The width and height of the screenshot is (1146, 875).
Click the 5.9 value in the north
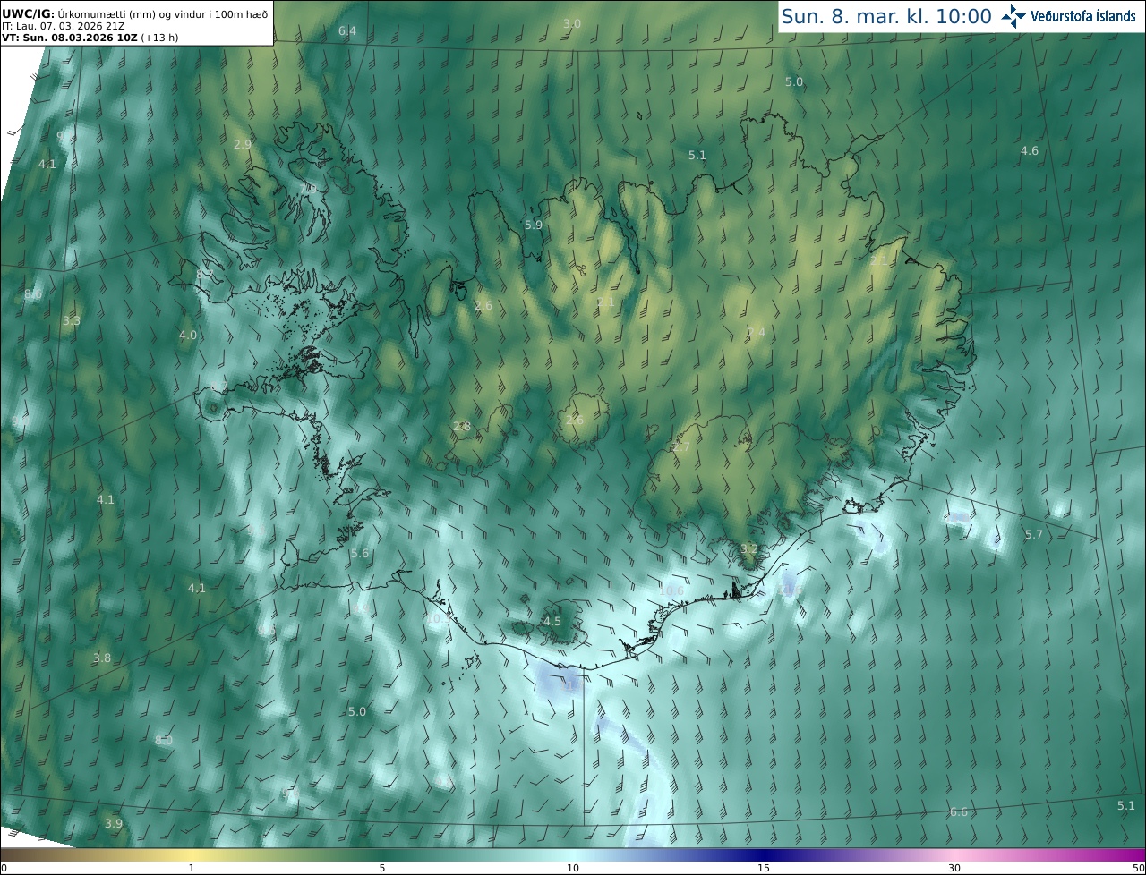click(x=534, y=225)
